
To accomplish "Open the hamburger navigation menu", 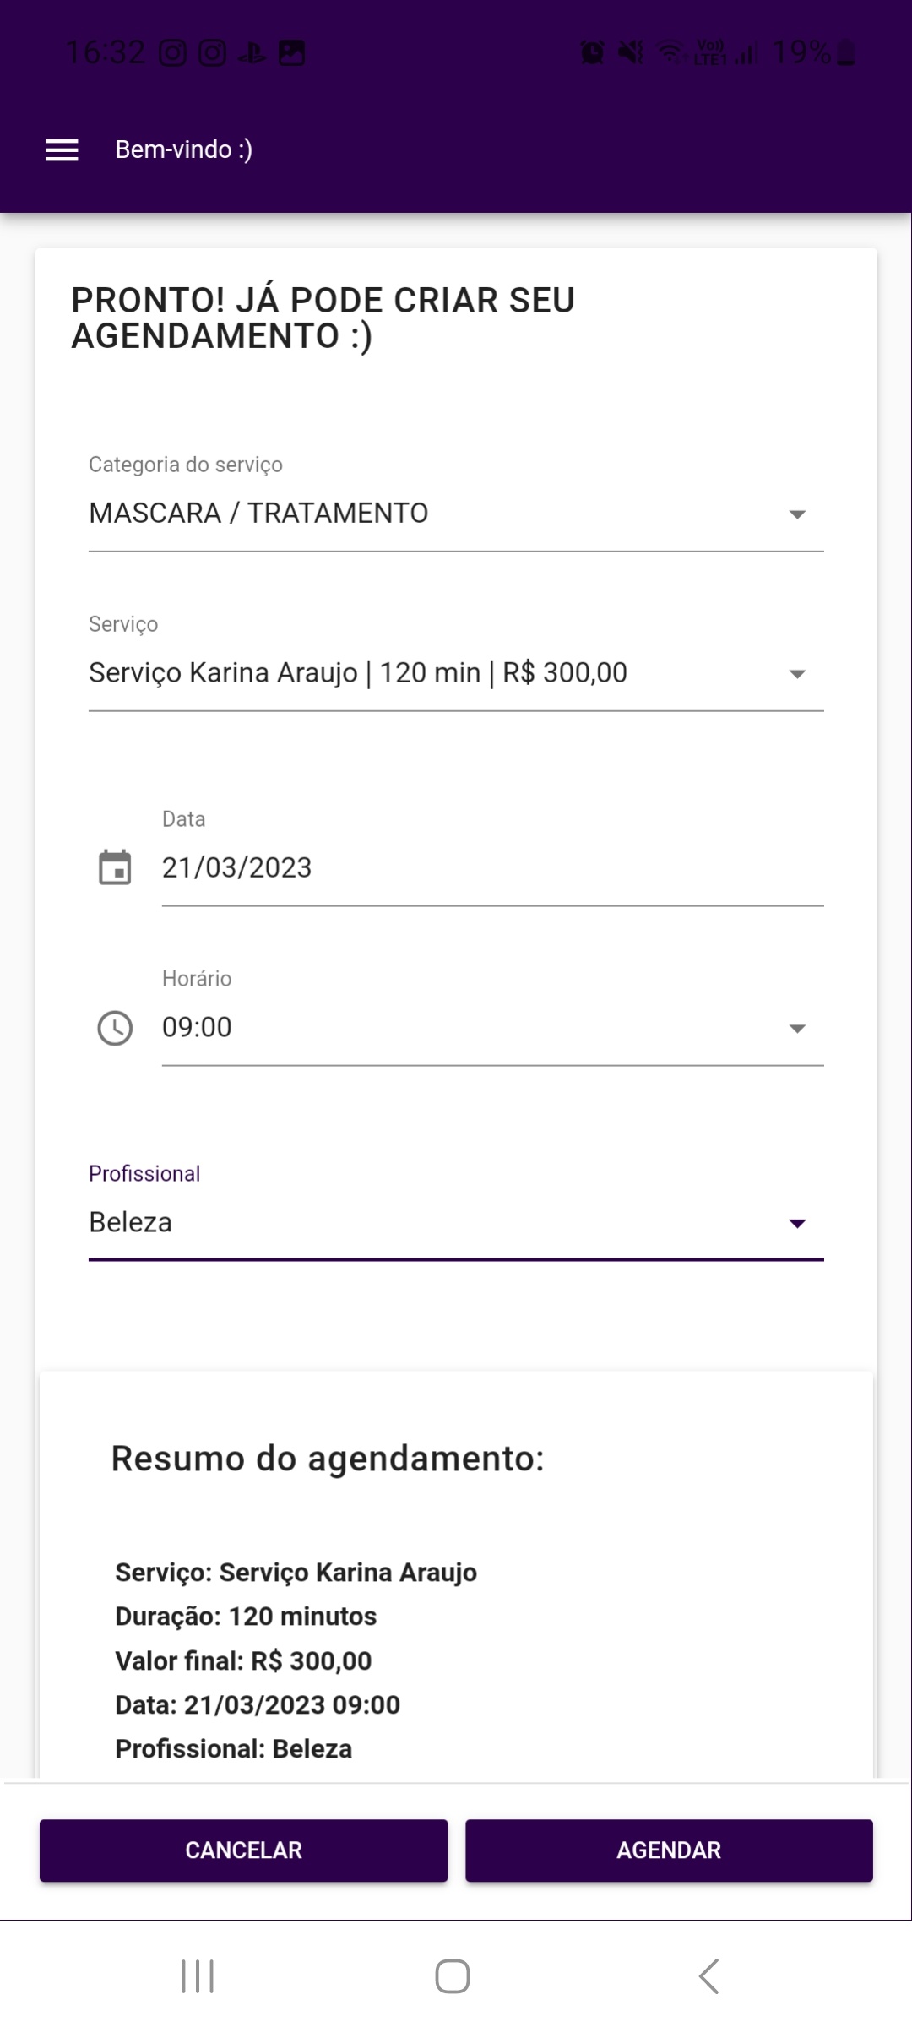I will [62, 150].
